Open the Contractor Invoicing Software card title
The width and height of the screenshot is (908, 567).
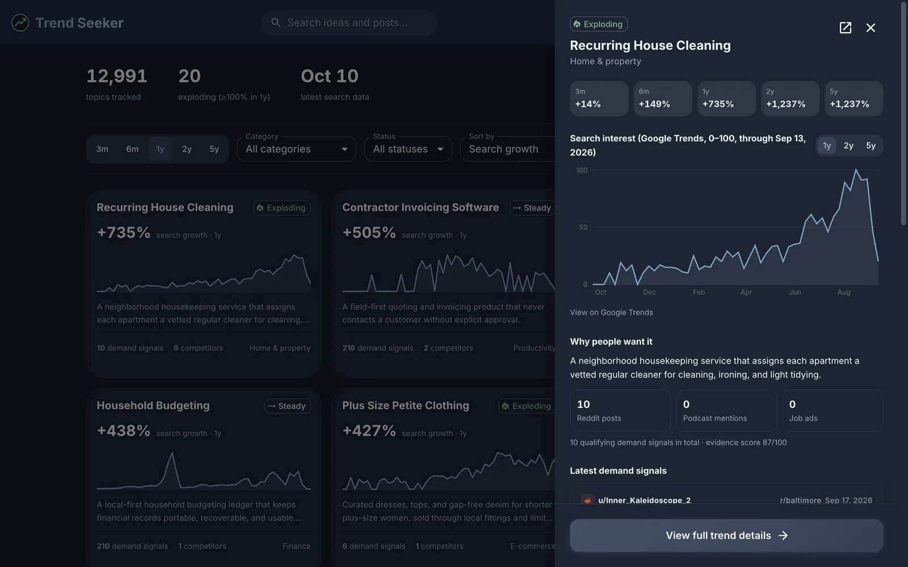(x=421, y=208)
